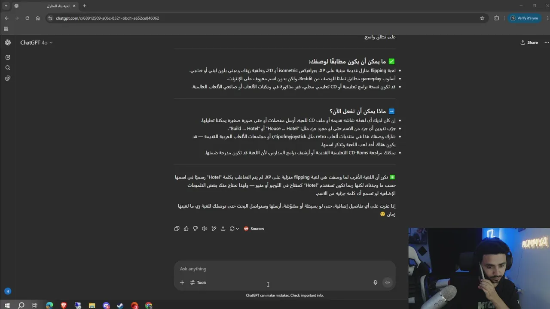Open the three-dot conversation options menu
The height and width of the screenshot is (309, 550).
coord(547,42)
